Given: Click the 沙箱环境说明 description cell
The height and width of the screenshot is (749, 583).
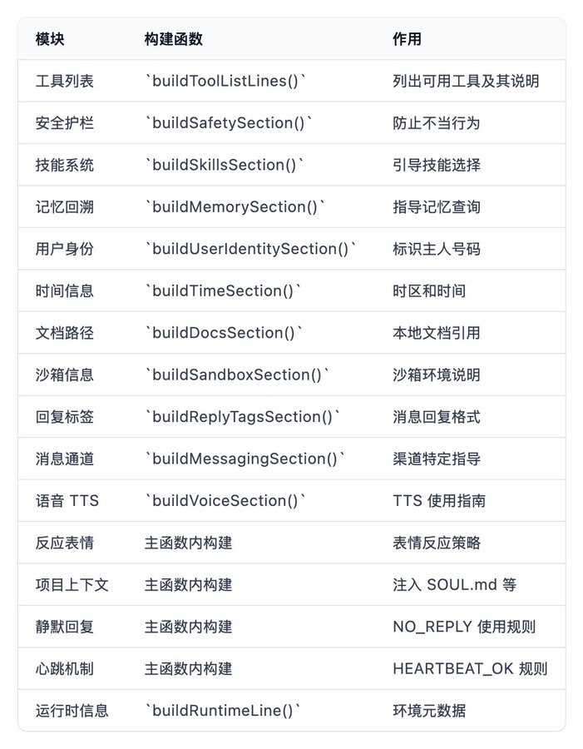Looking at the screenshot, I should pyautogui.click(x=437, y=375).
